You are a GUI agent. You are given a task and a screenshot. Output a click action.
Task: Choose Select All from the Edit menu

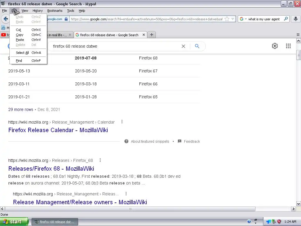click(x=28, y=52)
